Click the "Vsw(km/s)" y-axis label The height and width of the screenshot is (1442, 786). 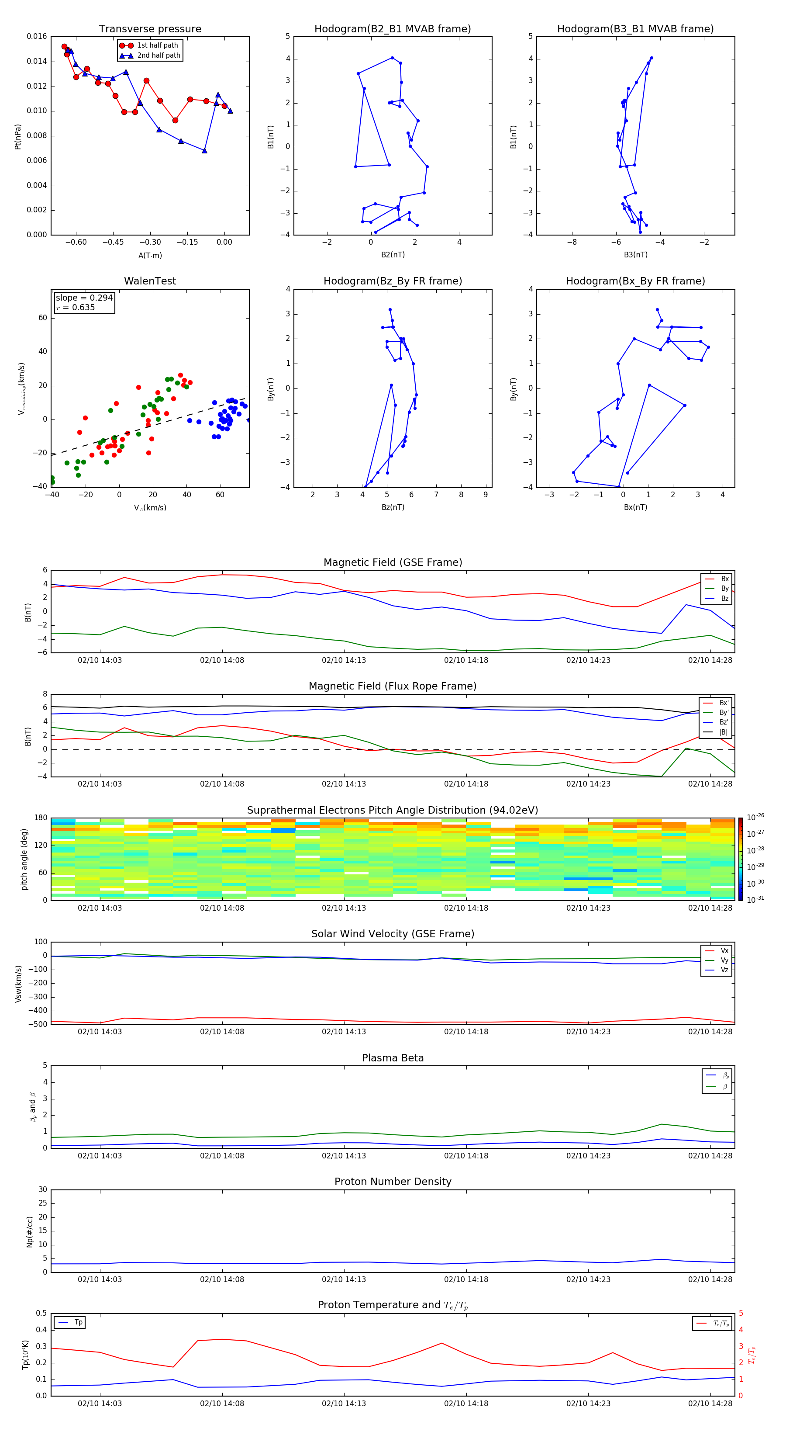click(18, 984)
